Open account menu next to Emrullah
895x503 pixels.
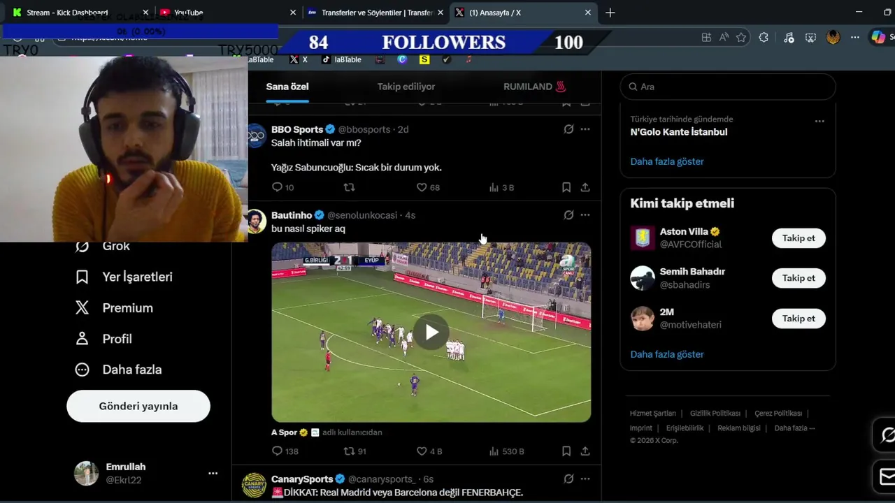coord(213,473)
